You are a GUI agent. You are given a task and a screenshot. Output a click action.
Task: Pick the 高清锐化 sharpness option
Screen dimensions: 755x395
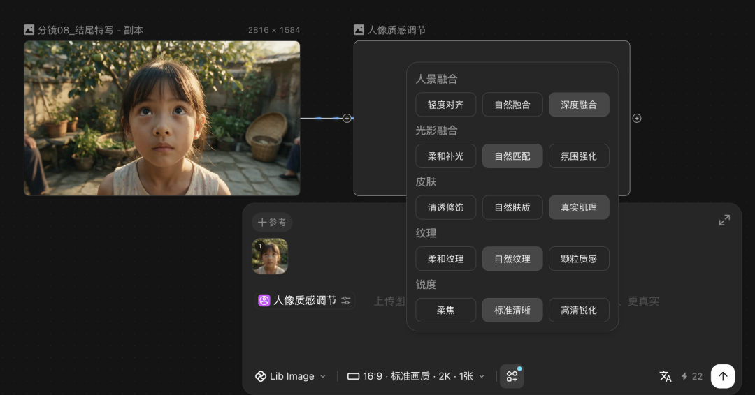(579, 311)
